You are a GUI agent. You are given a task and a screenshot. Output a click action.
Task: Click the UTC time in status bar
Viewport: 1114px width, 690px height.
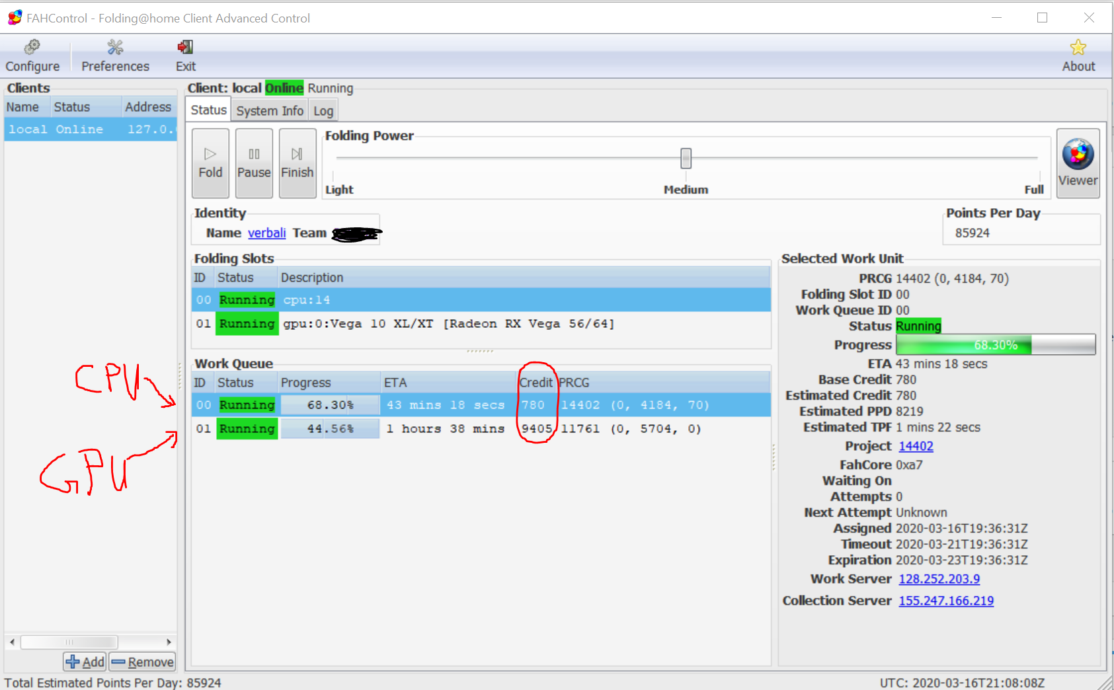(x=962, y=682)
